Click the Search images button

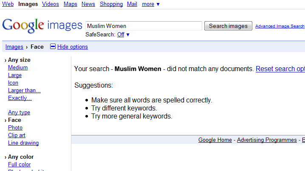pos(228,26)
